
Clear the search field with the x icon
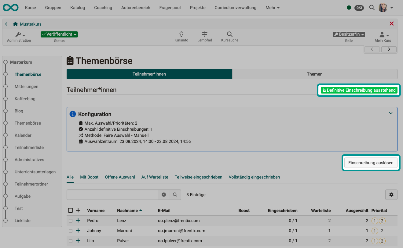point(164,194)
